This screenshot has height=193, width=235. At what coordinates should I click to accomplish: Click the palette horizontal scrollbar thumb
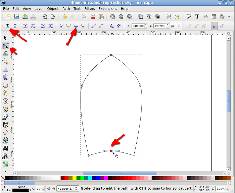point(19,183)
